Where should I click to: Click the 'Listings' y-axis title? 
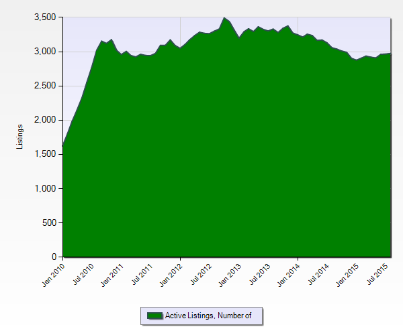click(x=19, y=137)
